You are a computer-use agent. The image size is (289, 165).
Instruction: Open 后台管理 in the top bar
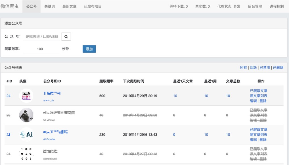click(x=255, y=7)
